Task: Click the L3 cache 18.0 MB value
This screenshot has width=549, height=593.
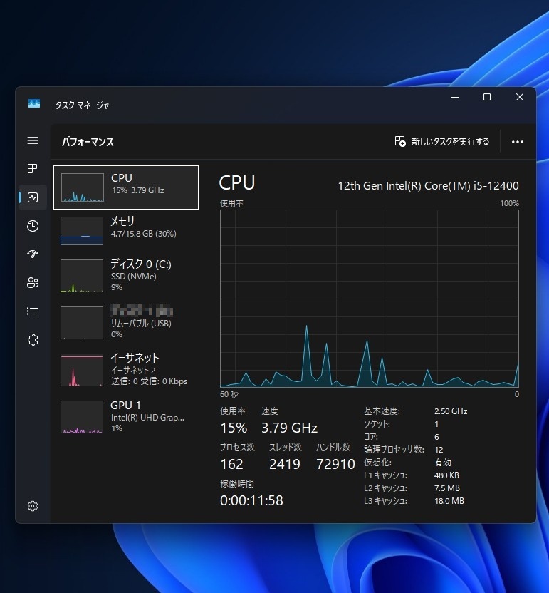Action: pos(449,501)
